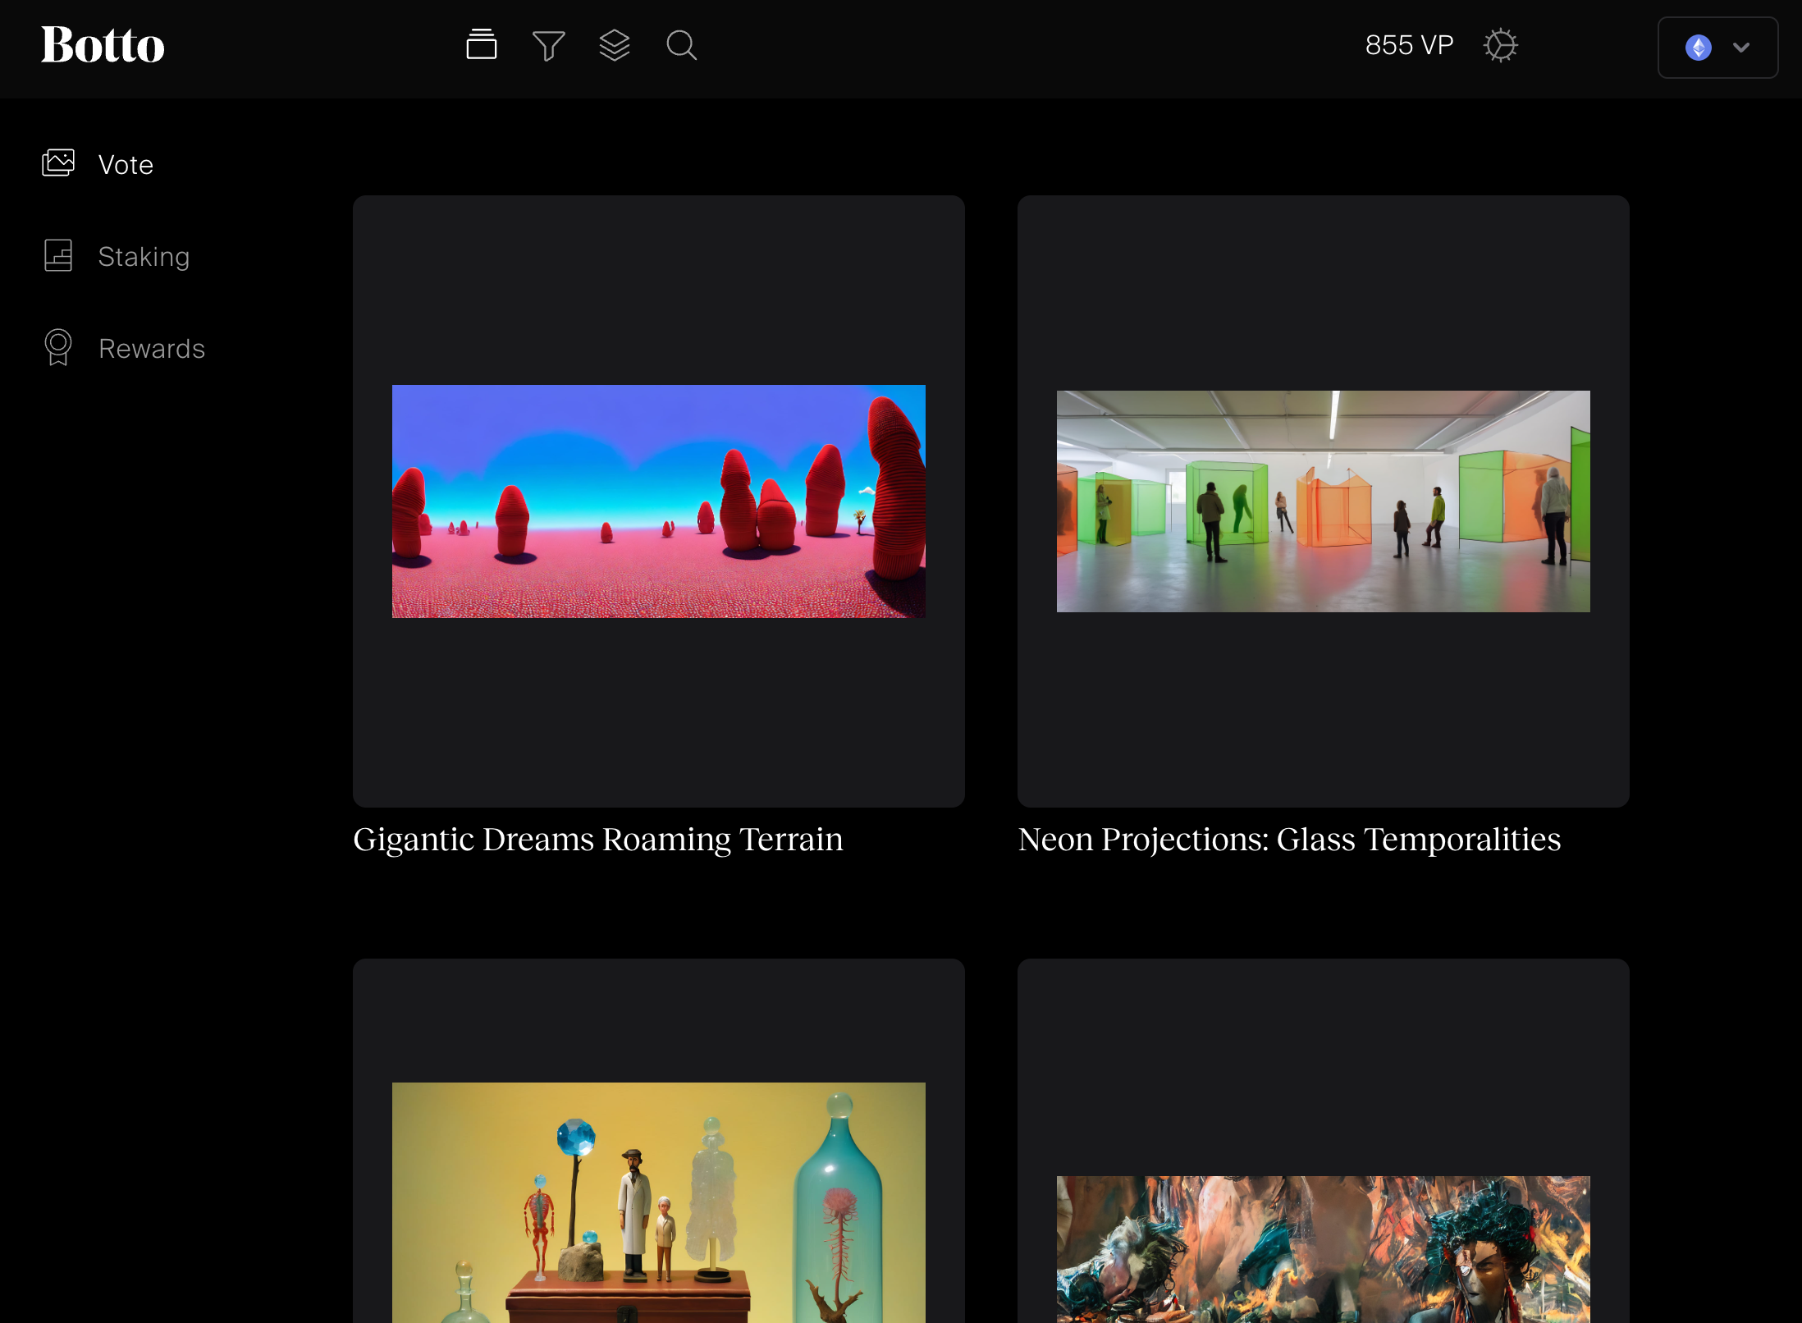Go to the Vote section
The height and width of the screenshot is (1323, 1802).
pyautogui.click(x=126, y=165)
